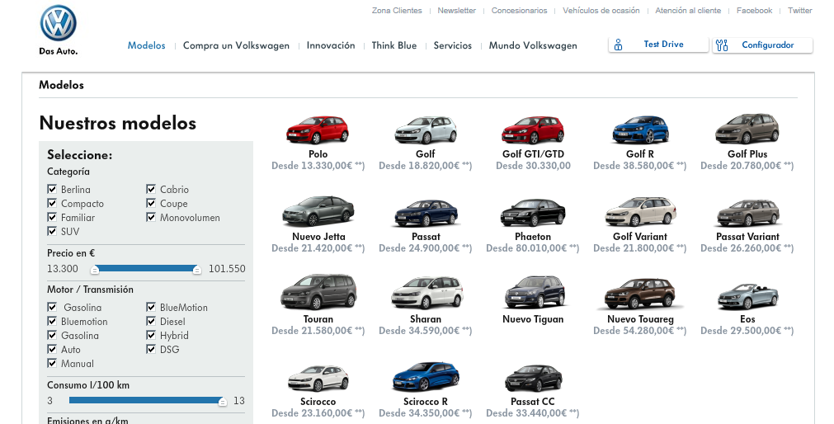Select the black Passat CC image
Screen dimensions: 834x424
[x=533, y=378]
